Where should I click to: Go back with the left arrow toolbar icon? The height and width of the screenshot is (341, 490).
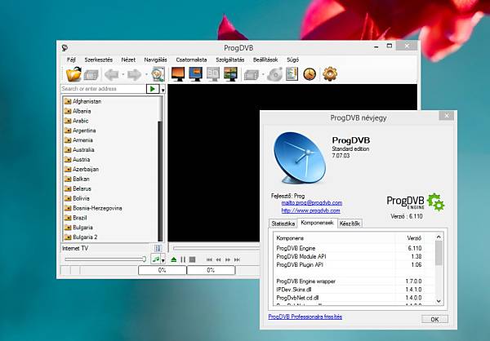tap(112, 74)
